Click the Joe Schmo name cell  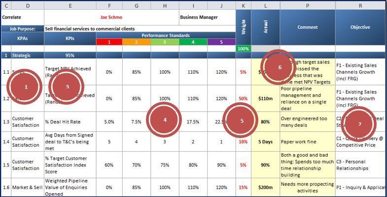coord(111,18)
